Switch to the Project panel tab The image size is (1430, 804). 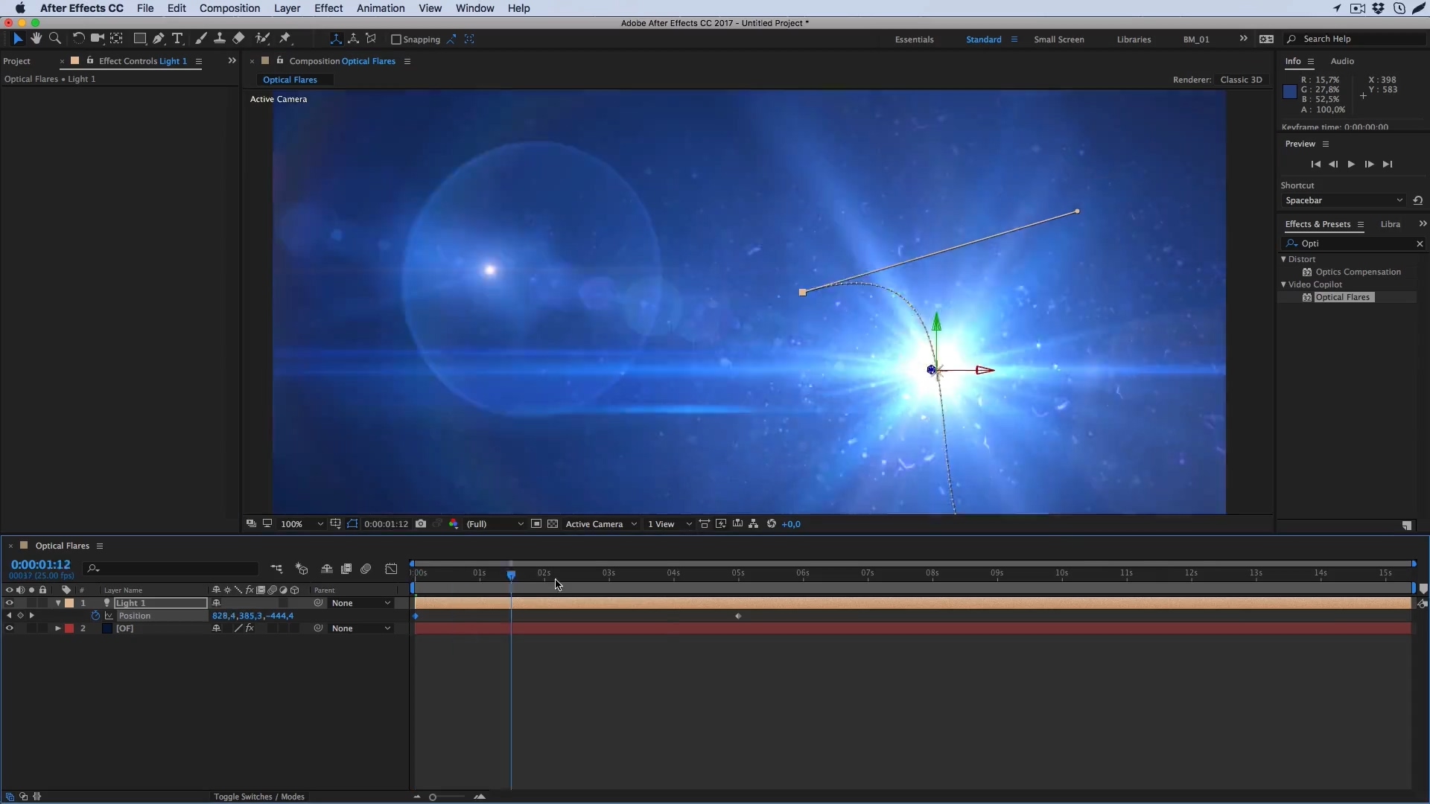[x=17, y=61]
